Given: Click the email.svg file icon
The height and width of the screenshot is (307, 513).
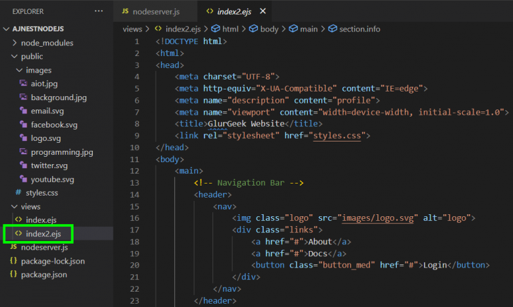Looking at the screenshot, I should coord(24,111).
